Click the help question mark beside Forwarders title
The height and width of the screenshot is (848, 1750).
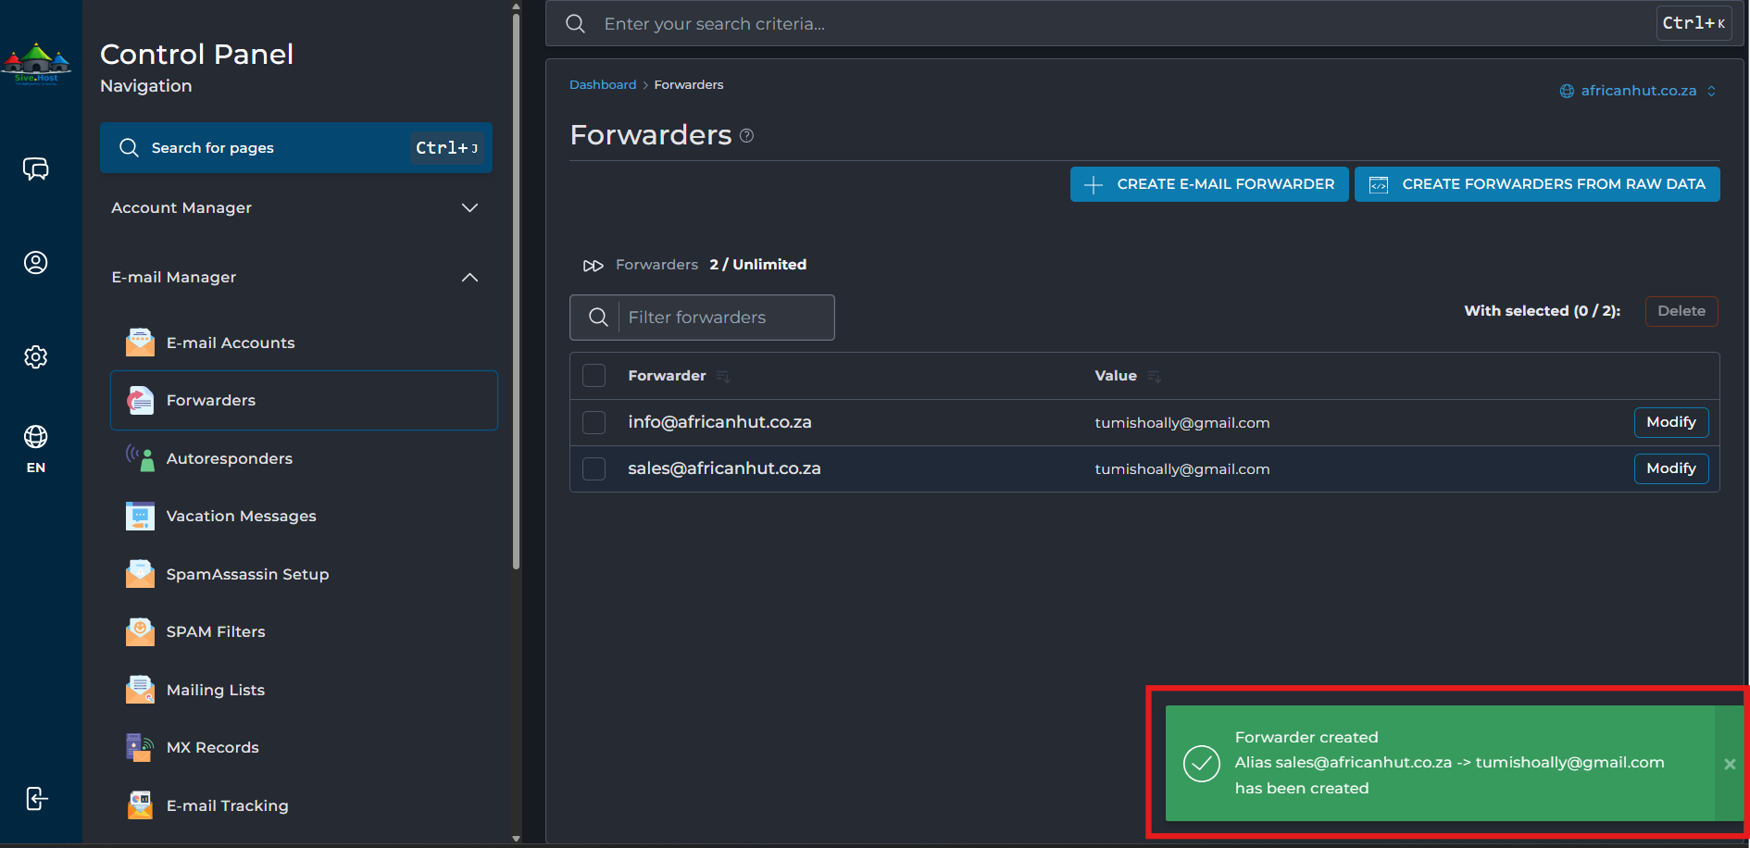tap(746, 136)
